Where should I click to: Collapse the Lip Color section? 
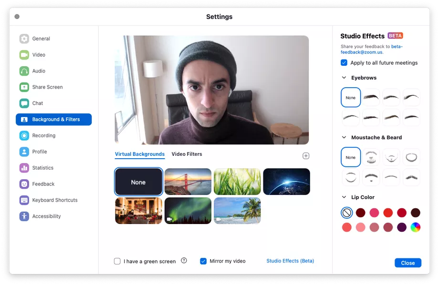click(343, 197)
